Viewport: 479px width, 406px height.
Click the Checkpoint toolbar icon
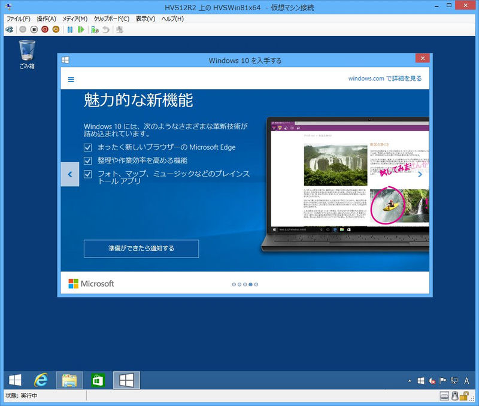95,29
